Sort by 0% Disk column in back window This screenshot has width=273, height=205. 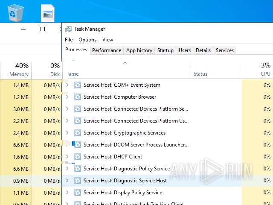[x=46, y=70]
